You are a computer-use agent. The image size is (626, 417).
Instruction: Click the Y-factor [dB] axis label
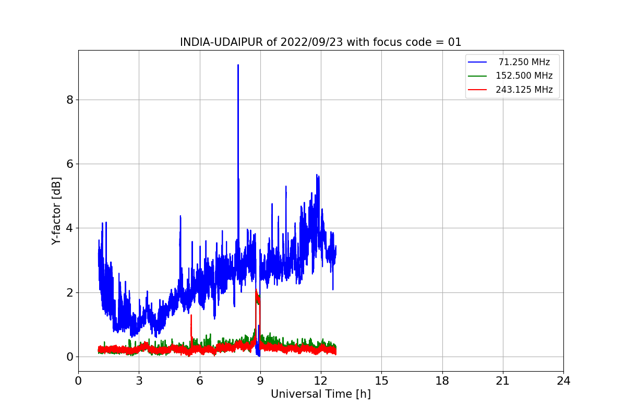(56, 211)
